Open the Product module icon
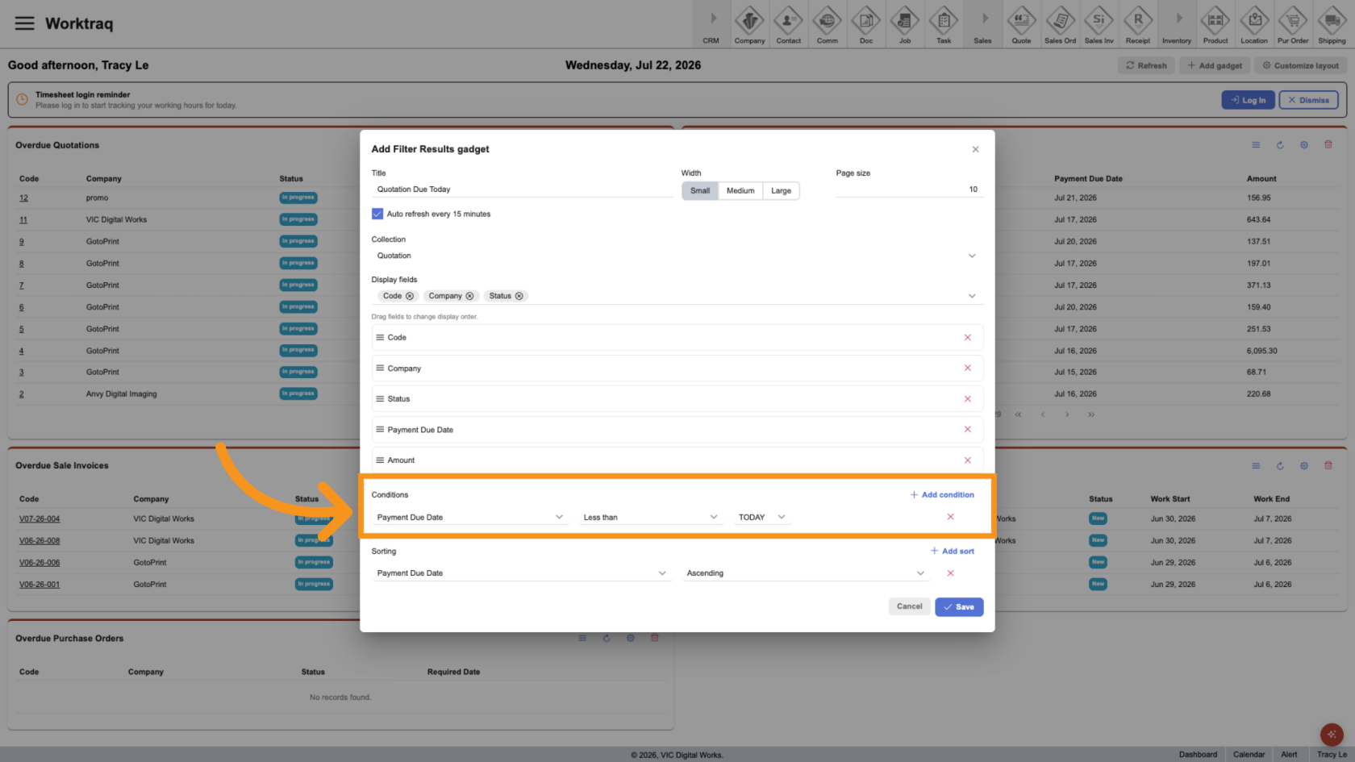 tap(1215, 24)
